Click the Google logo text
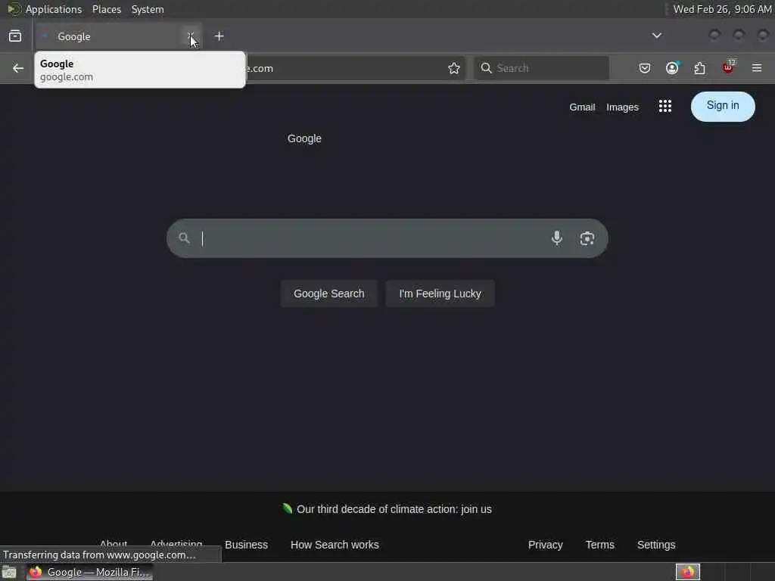 pyautogui.click(x=304, y=139)
